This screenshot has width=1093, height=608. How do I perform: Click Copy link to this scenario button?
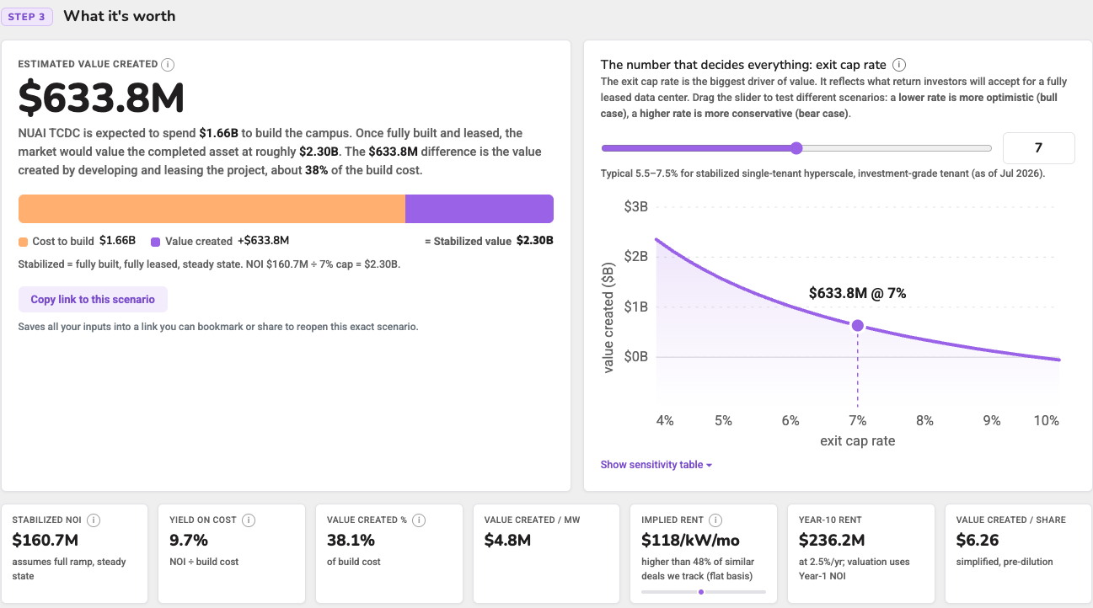click(x=93, y=300)
